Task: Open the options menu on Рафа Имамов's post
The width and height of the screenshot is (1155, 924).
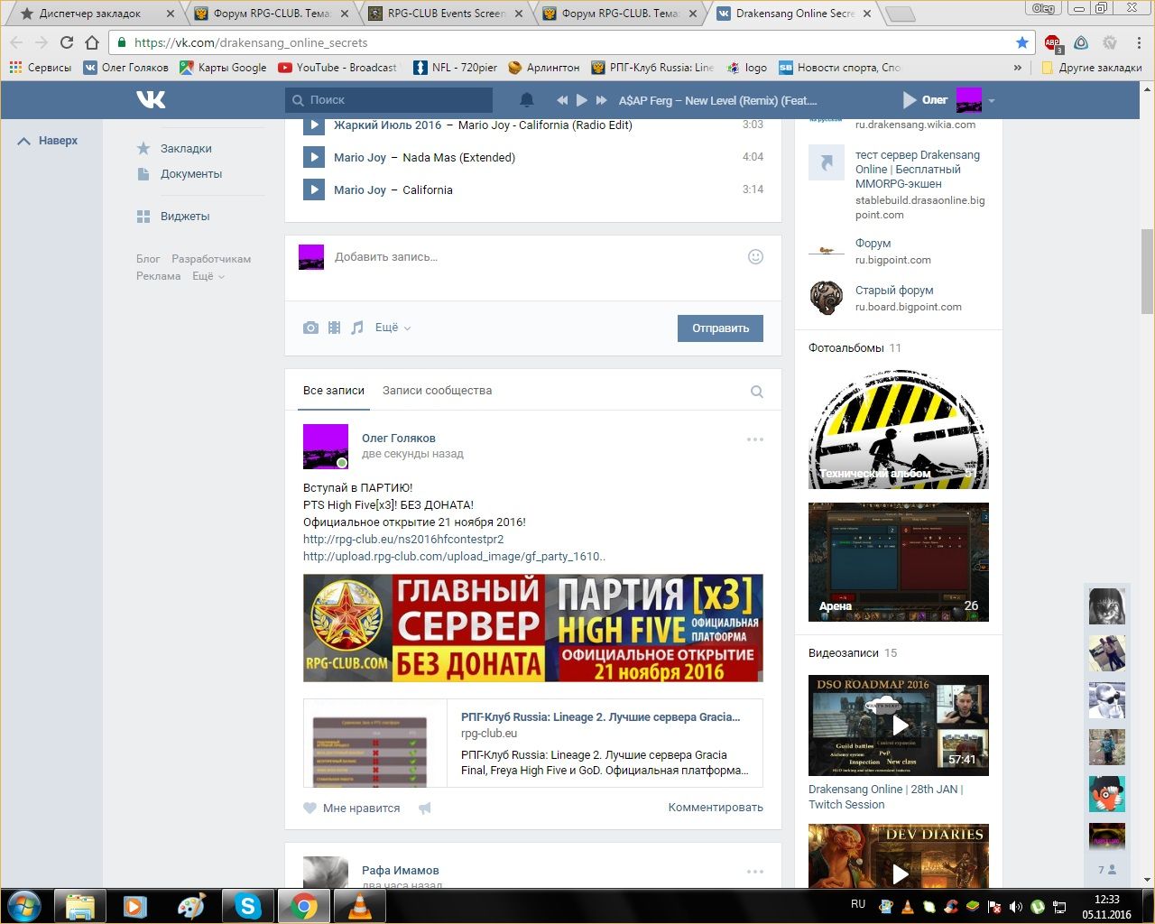Action: click(x=755, y=872)
